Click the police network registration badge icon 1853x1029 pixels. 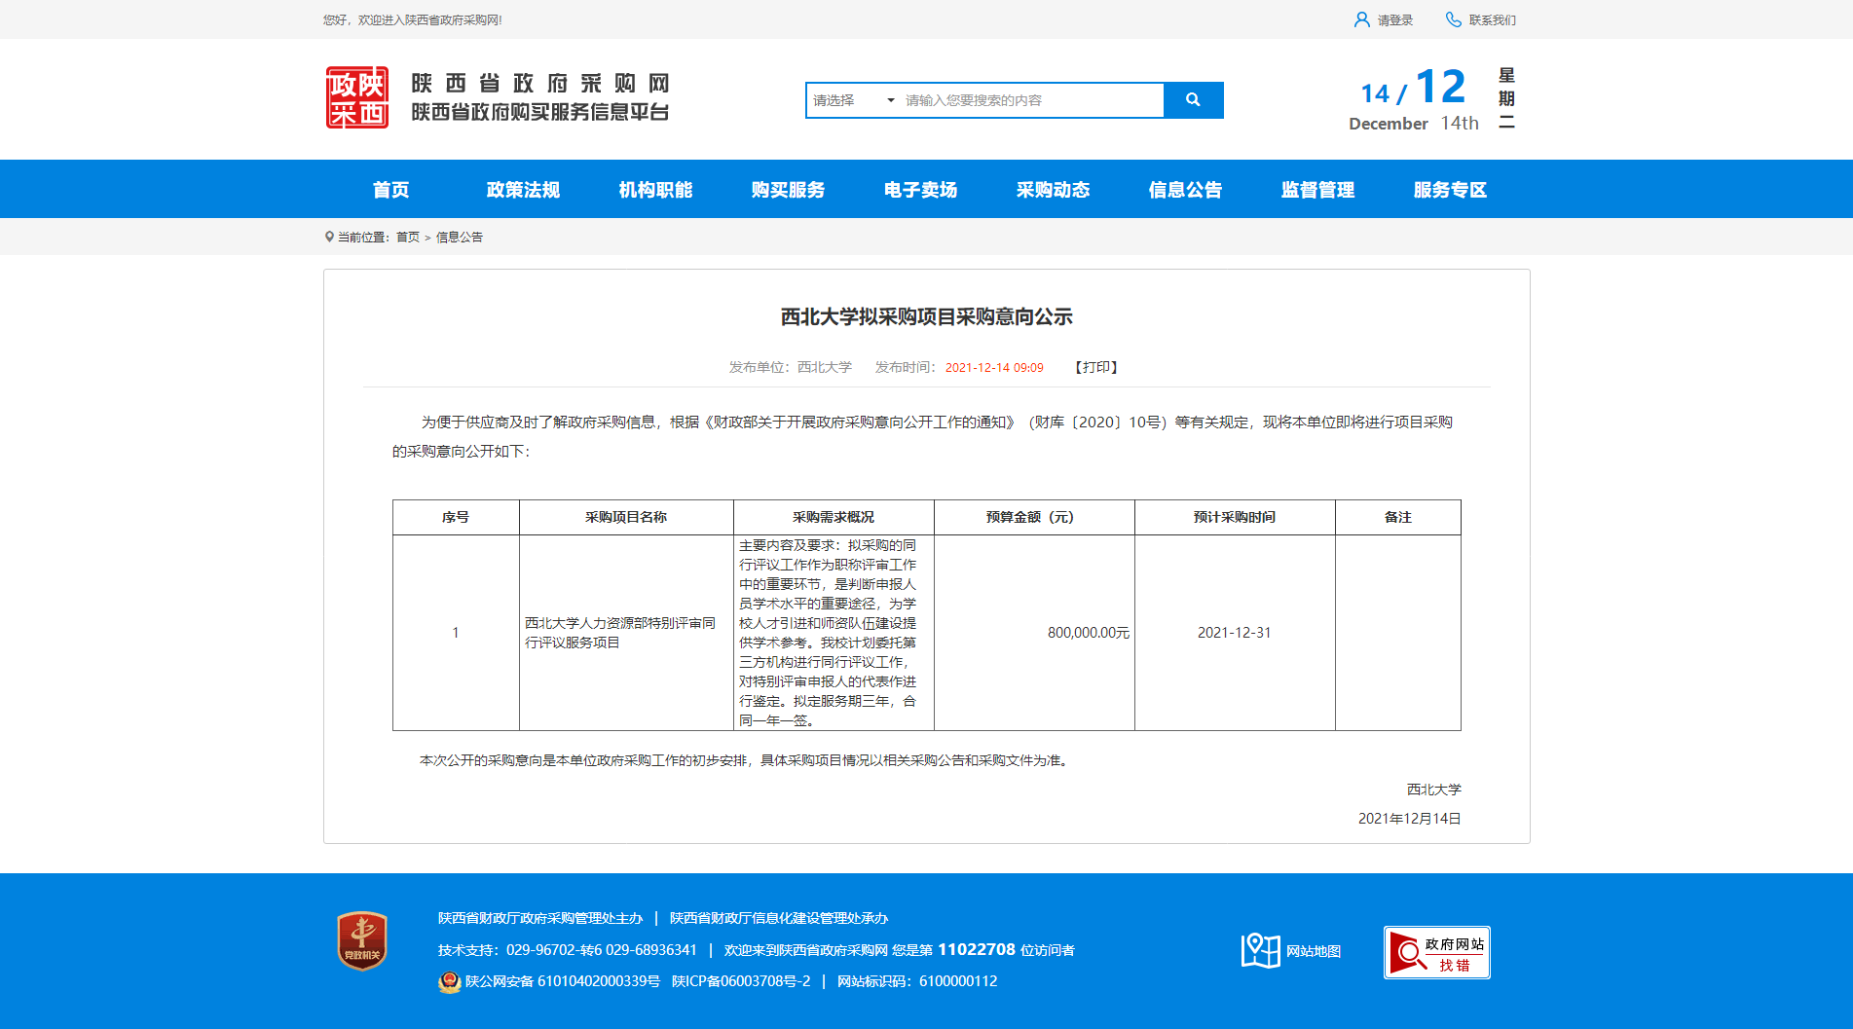click(449, 981)
